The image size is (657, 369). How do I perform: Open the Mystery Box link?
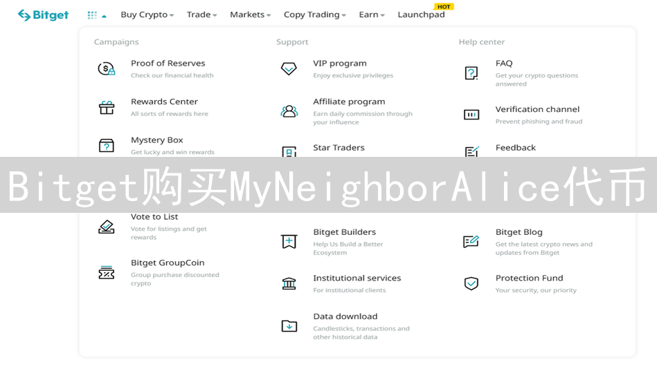point(156,140)
